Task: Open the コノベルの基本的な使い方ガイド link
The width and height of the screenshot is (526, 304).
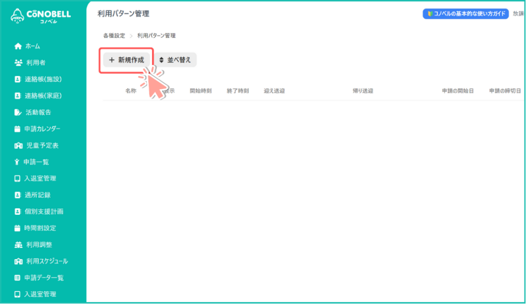Action: click(465, 14)
